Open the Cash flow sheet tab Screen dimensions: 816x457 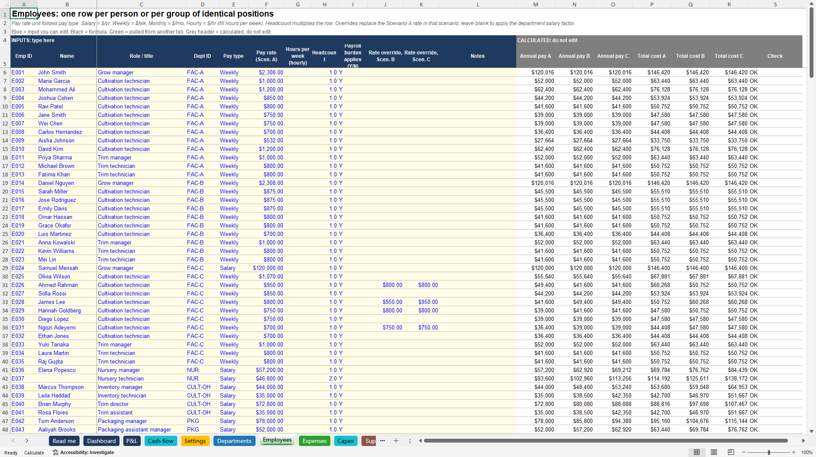point(161,441)
